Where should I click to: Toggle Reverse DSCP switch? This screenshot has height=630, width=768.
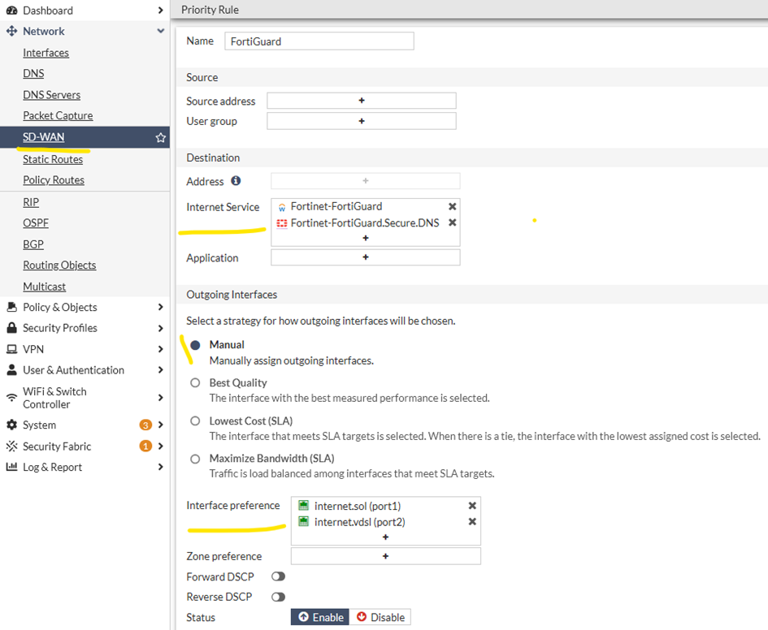(x=278, y=597)
